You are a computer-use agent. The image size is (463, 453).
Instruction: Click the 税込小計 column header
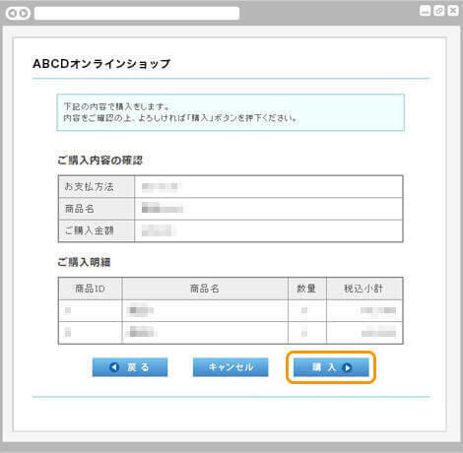tap(364, 289)
